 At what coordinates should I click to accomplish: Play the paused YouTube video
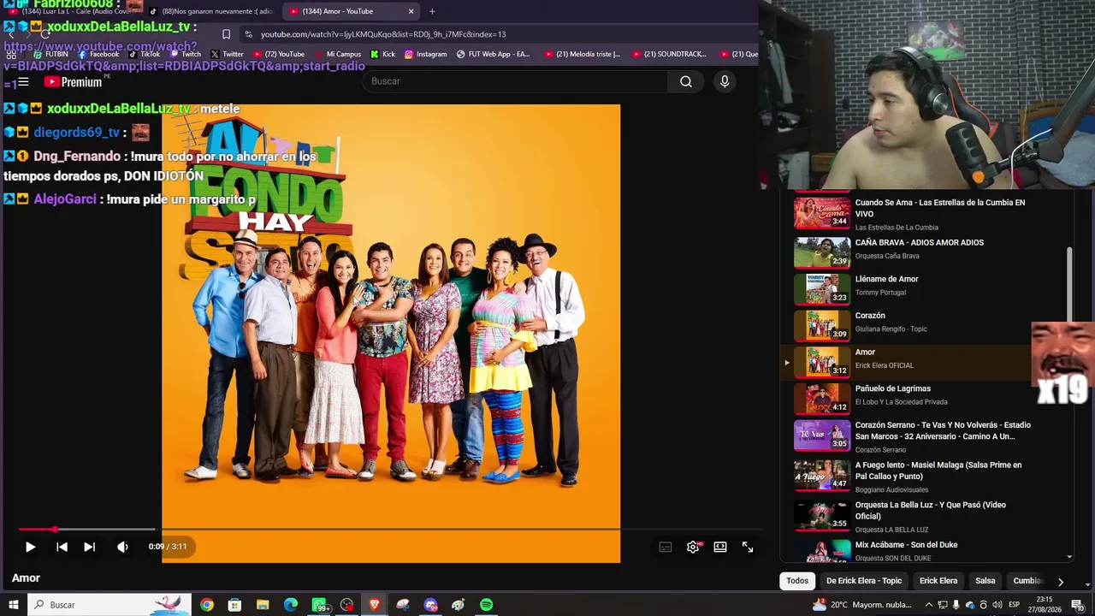[x=30, y=547]
